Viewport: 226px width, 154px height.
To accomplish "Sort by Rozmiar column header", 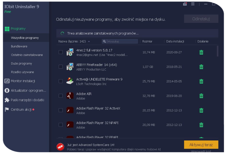I will [147, 41].
